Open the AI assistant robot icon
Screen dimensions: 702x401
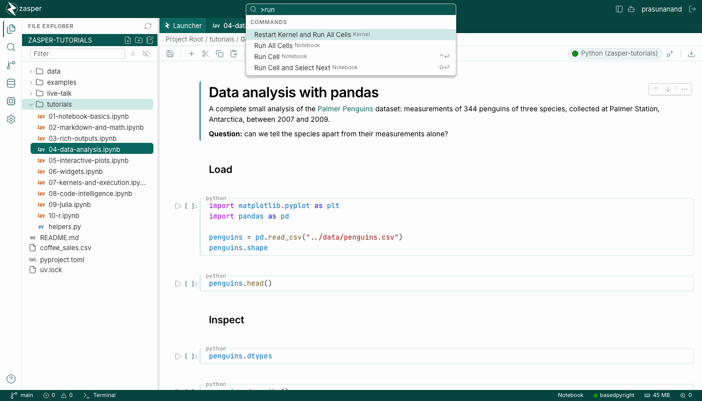tap(631, 9)
